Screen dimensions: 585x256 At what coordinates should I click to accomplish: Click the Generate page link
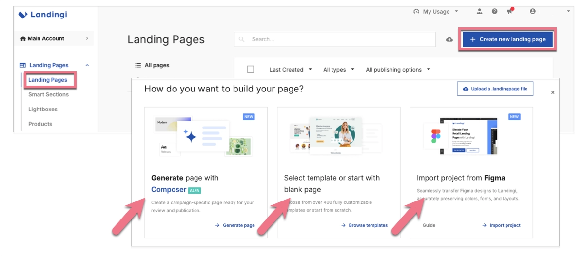point(234,225)
